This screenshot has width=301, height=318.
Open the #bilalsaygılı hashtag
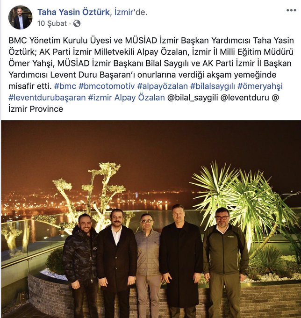click(213, 86)
